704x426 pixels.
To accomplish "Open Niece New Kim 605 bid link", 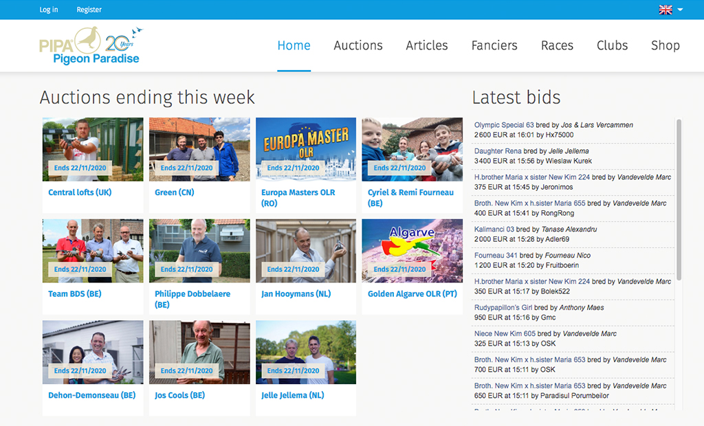I will [x=505, y=333].
